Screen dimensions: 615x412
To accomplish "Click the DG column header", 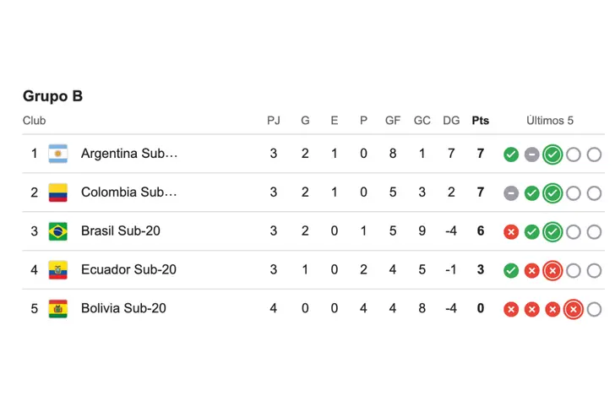I will click(x=451, y=121).
